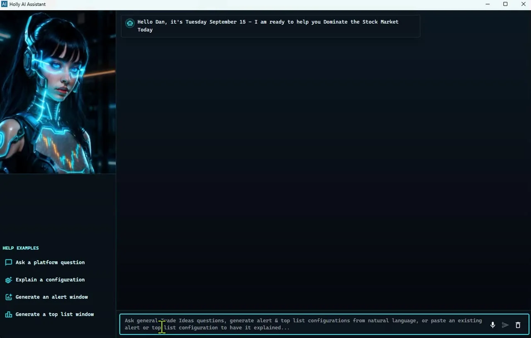
Task: Click the Hello Dan greeting message bubble
Action: (x=270, y=26)
